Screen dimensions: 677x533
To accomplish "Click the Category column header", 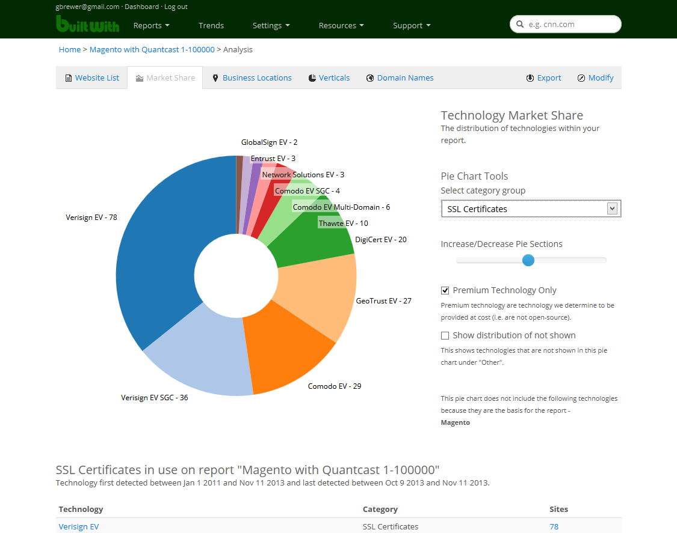I will [x=380, y=510].
